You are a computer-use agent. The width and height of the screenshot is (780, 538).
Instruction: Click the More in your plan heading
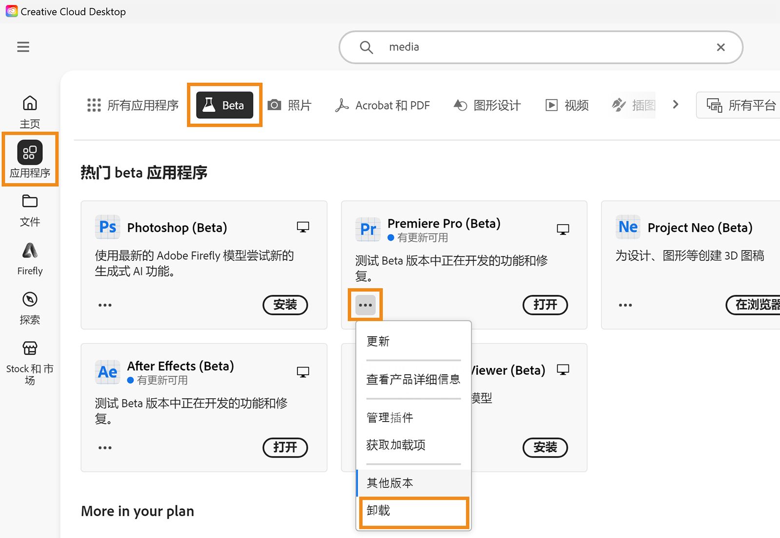click(x=137, y=511)
